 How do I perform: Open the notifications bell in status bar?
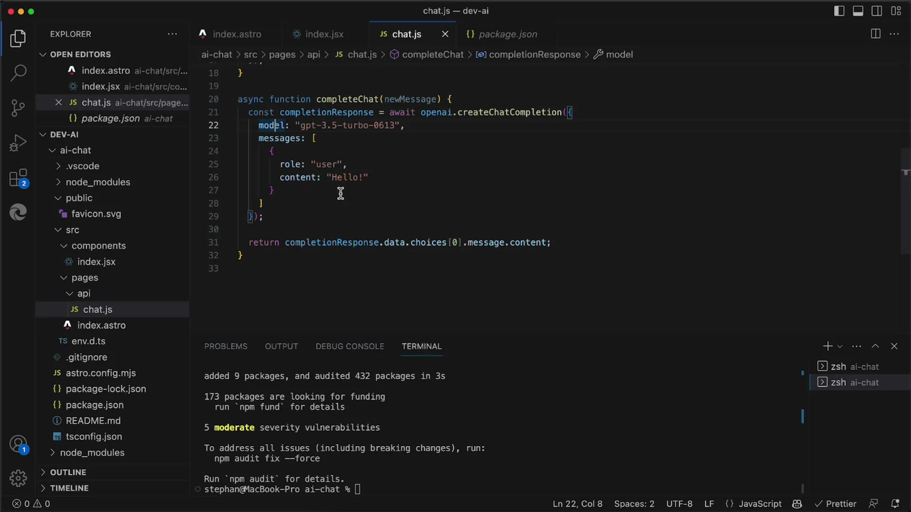(x=895, y=504)
